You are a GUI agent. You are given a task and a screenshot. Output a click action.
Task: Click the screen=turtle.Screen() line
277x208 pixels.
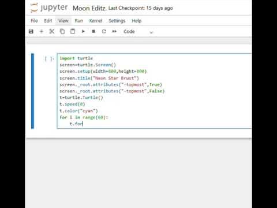coord(88,65)
